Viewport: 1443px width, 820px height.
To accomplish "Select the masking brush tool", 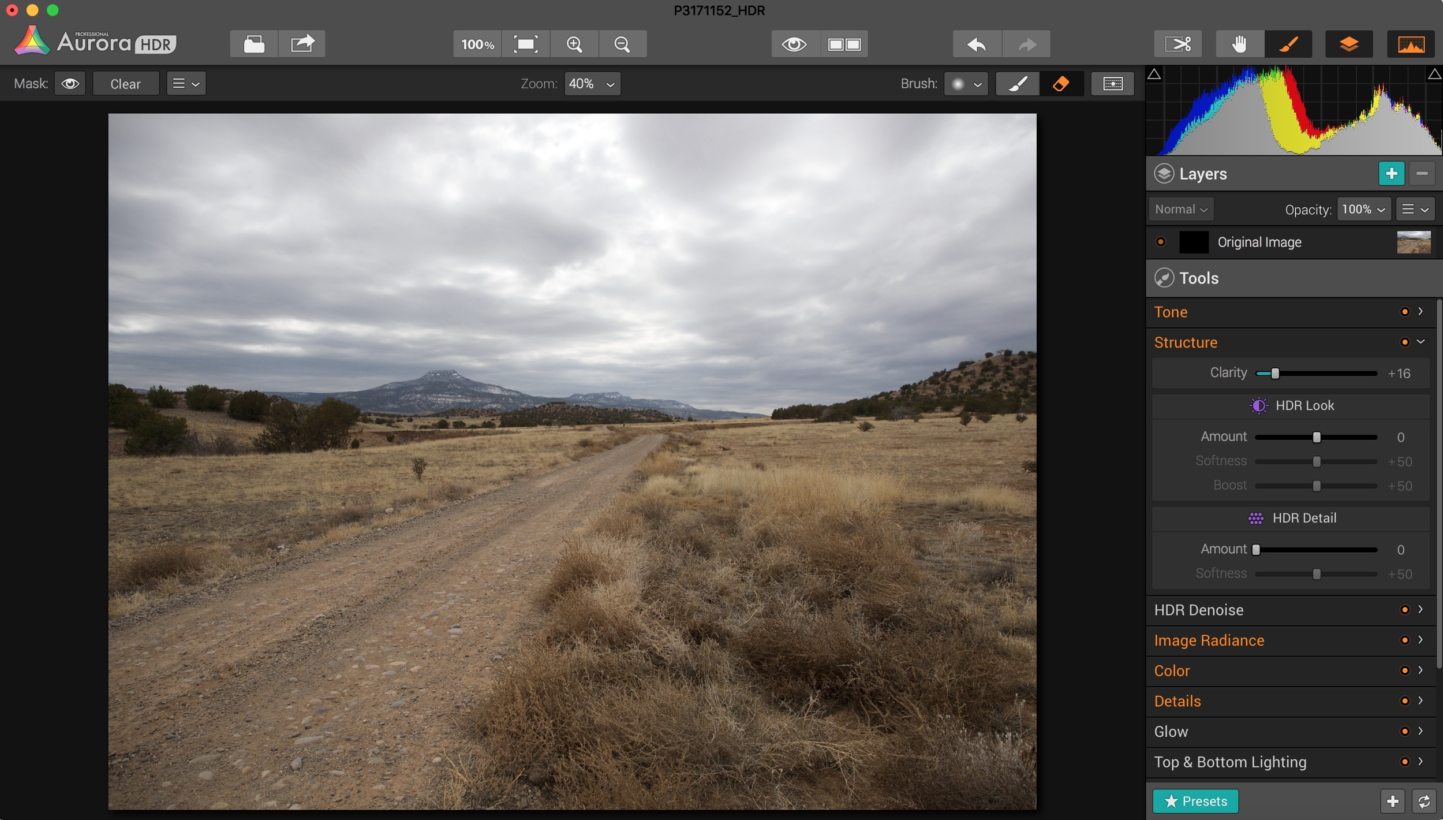I will click(1288, 44).
